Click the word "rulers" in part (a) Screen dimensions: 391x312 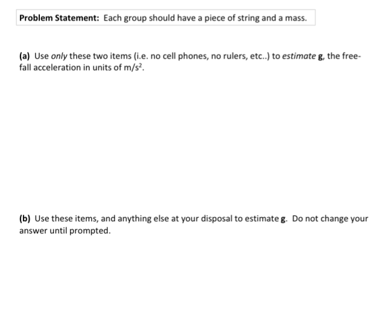click(225, 56)
